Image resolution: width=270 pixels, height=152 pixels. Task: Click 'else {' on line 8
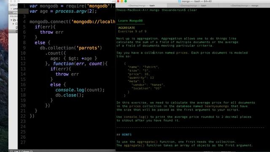[x=42, y=43]
